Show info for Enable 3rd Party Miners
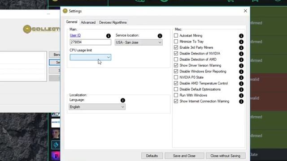This screenshot has width=287, height=161. tap(241, 48)
